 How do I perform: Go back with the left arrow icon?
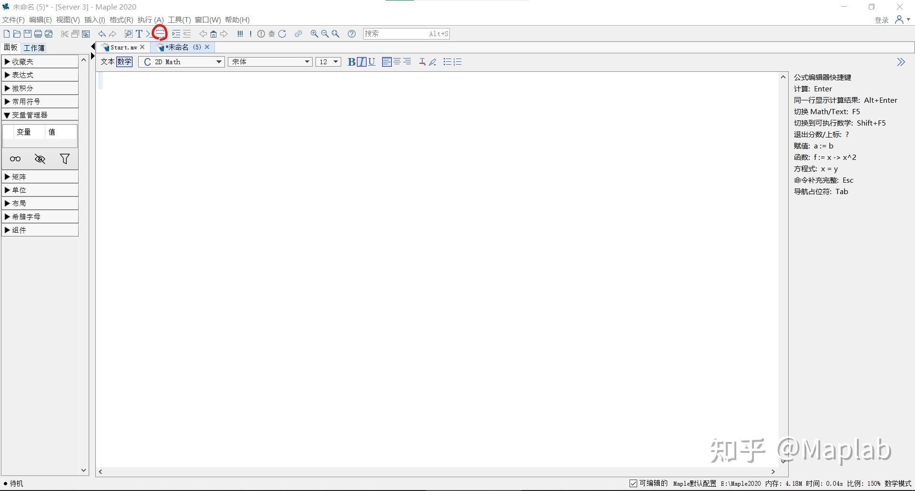(203, 34)
